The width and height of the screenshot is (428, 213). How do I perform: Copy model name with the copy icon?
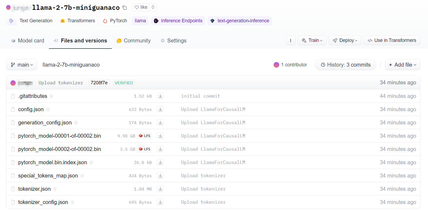125,8
